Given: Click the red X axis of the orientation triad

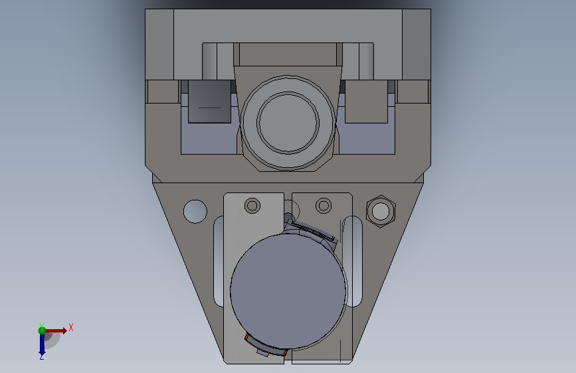Looking at the screenshot, I should pyautogui.click(x=56, y=331).
